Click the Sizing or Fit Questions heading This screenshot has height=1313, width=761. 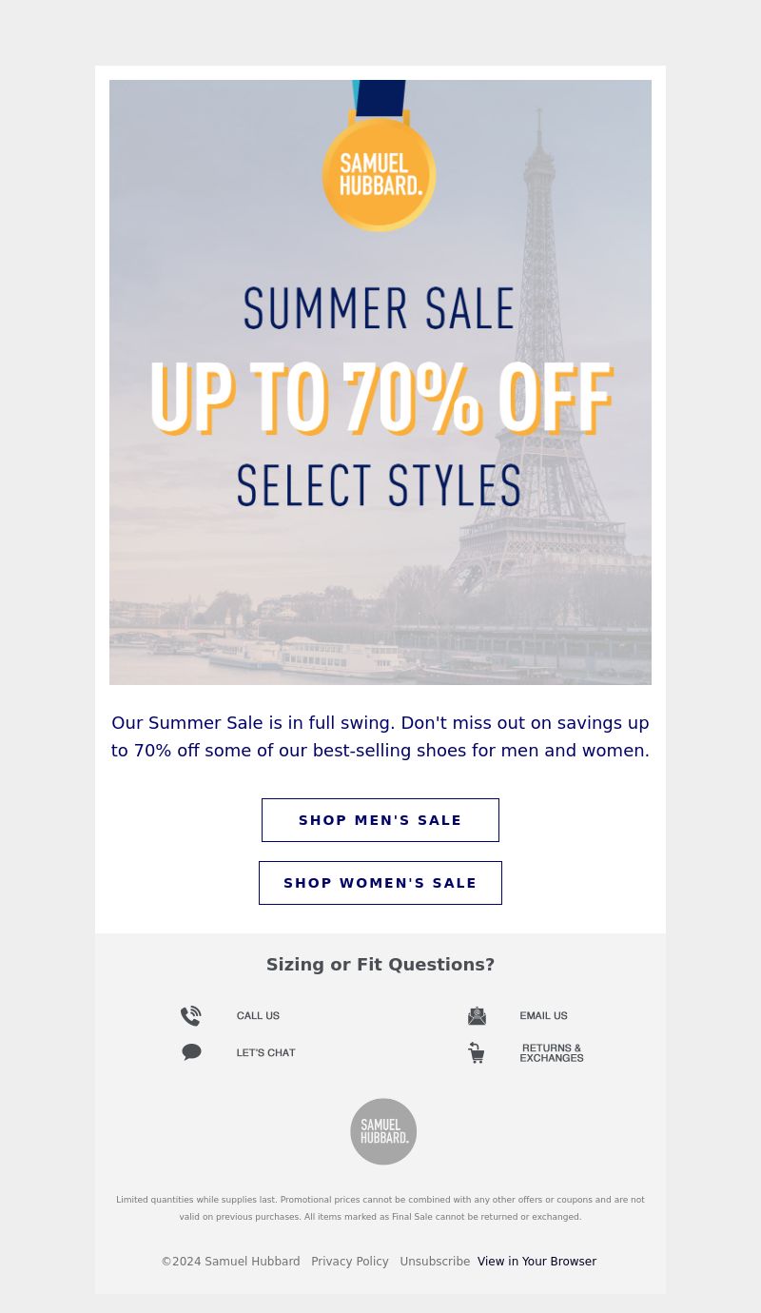coord(380,965)
